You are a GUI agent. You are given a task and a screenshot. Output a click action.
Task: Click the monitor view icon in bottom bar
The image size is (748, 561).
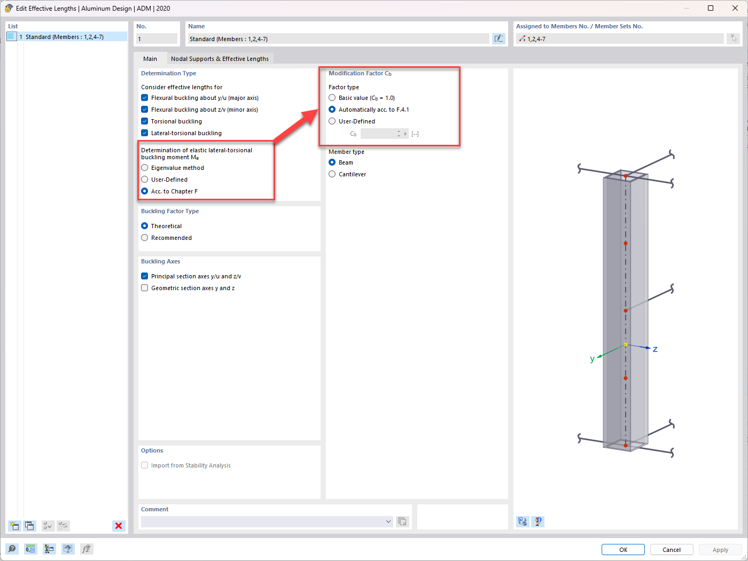(x=68, y=549)
